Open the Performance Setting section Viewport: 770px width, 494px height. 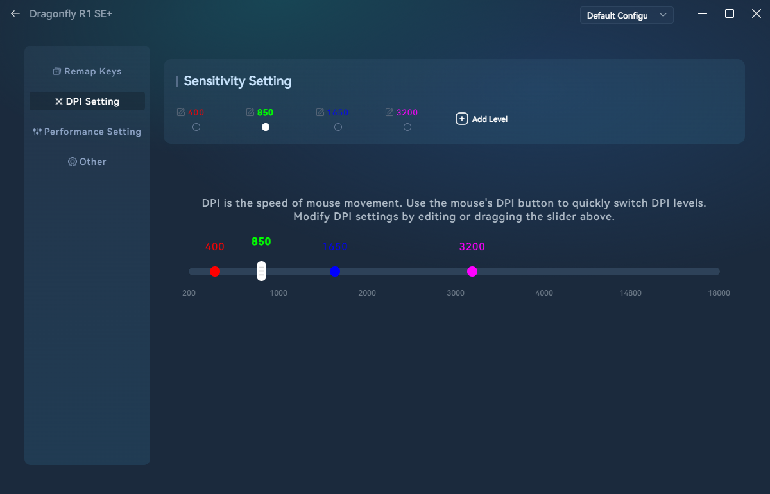tap(87, 132)
